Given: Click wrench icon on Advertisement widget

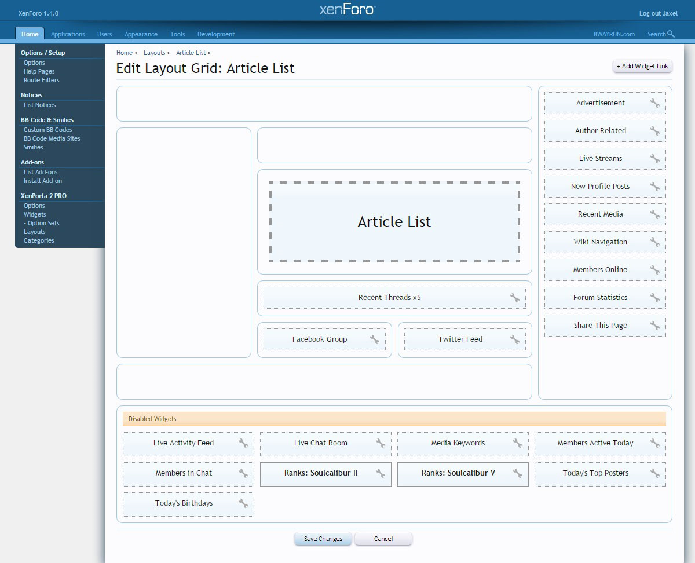Looking at the screenshot, I should click(654, 103).
